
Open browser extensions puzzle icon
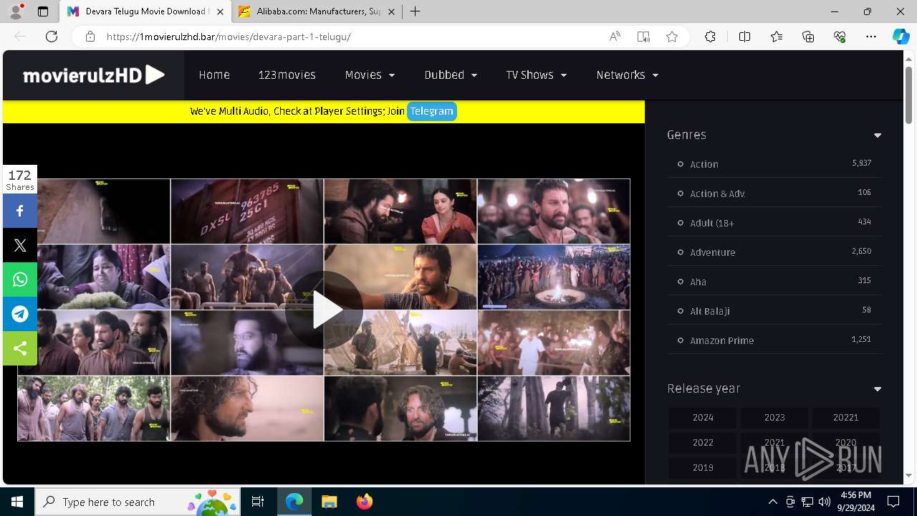click(710, 37)
